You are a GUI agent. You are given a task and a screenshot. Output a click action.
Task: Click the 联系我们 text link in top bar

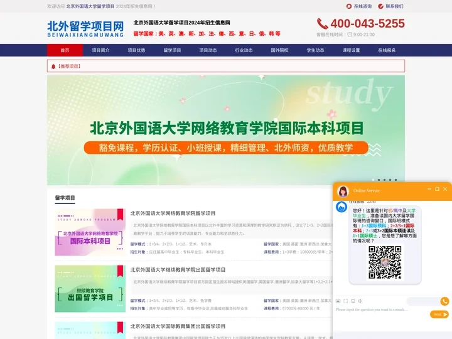coord(395,6)
